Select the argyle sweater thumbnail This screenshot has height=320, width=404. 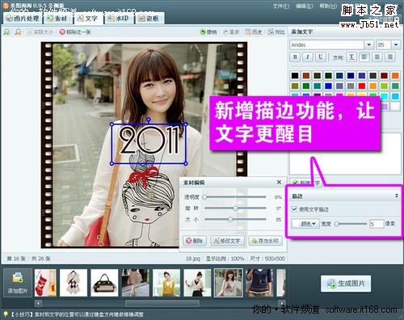coord(74,283)
